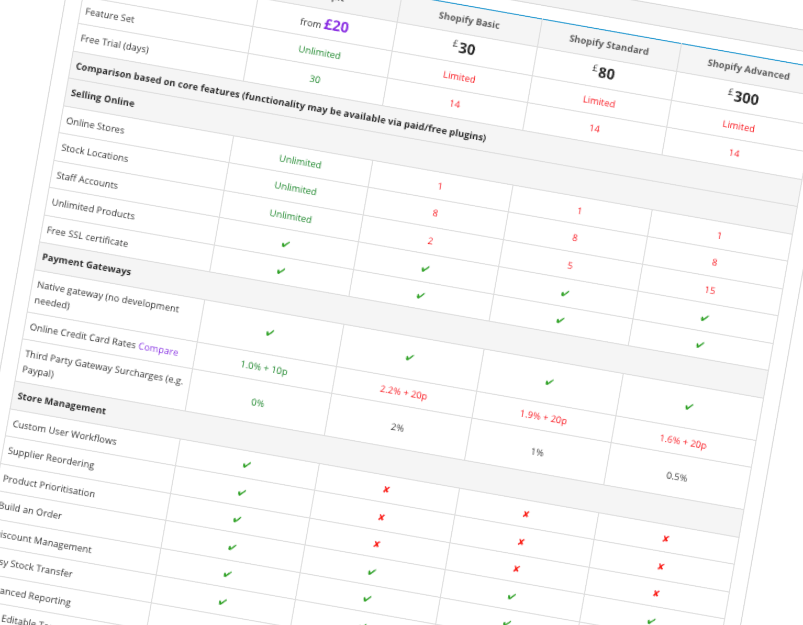Image resolution: width=803 pixels, height=625 pixels.
Task: Click the Discount Management checkmark for £20 plan
Action: tap(227, 574)
